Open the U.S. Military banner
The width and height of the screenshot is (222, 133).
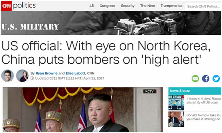tap(111, 23)
